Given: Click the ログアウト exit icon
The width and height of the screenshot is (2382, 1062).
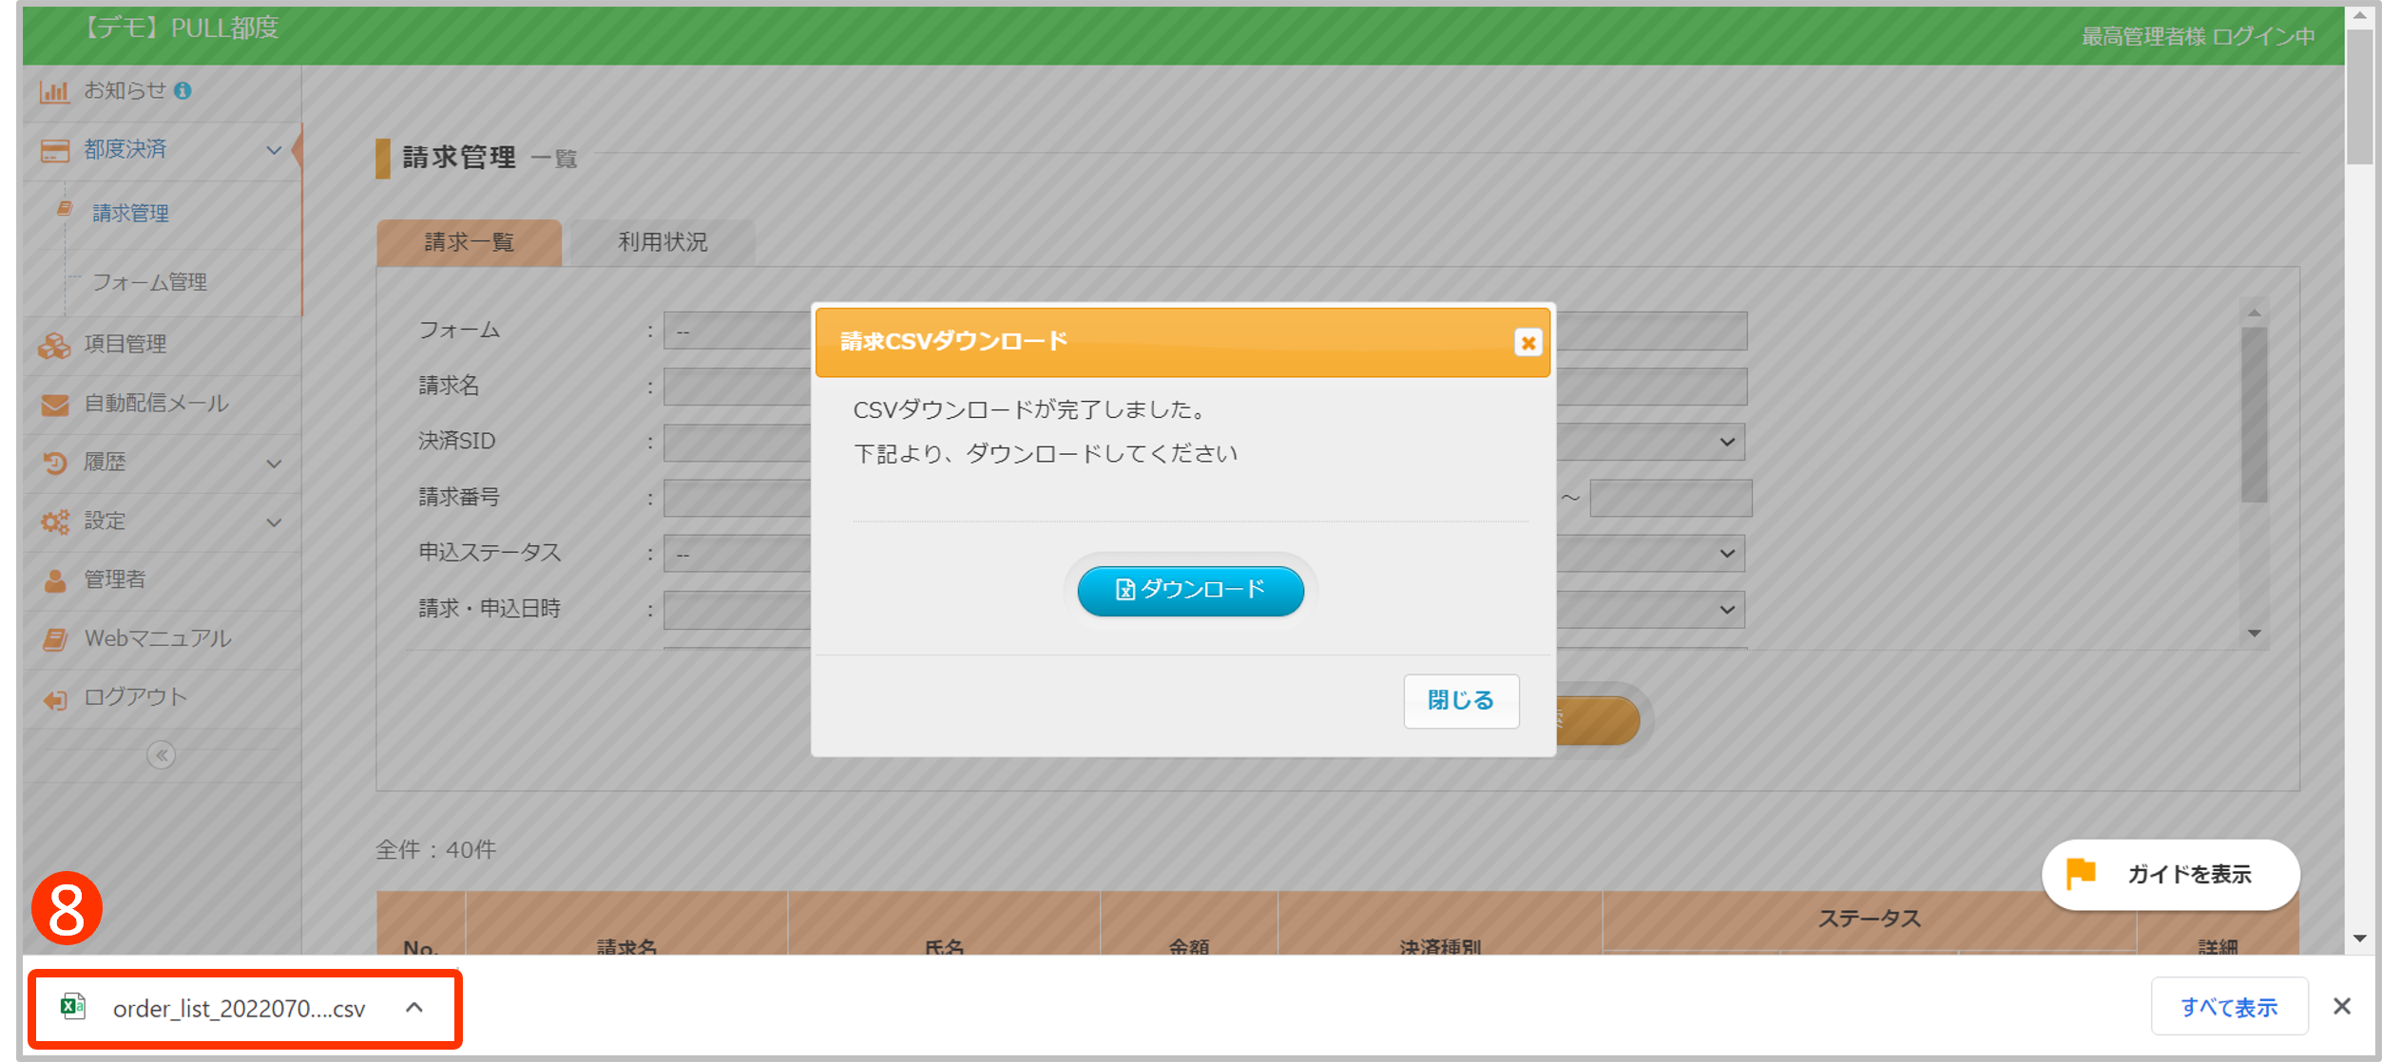Looking at the screenshot, I should tap(54, 699).
